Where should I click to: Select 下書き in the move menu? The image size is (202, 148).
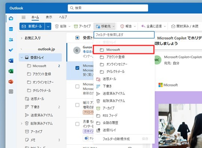pyautogui.click(x=124, y=86)
